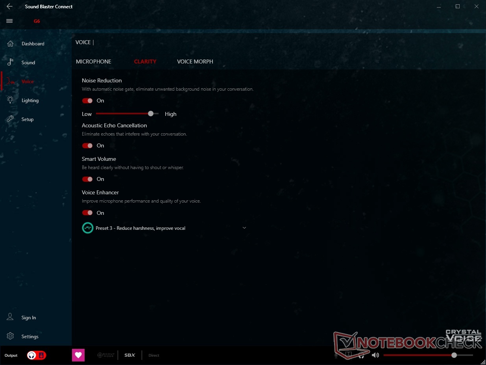486x365 pixels.
Task: Open the Lighting section from the sidebar
Action: click(36, 101)
